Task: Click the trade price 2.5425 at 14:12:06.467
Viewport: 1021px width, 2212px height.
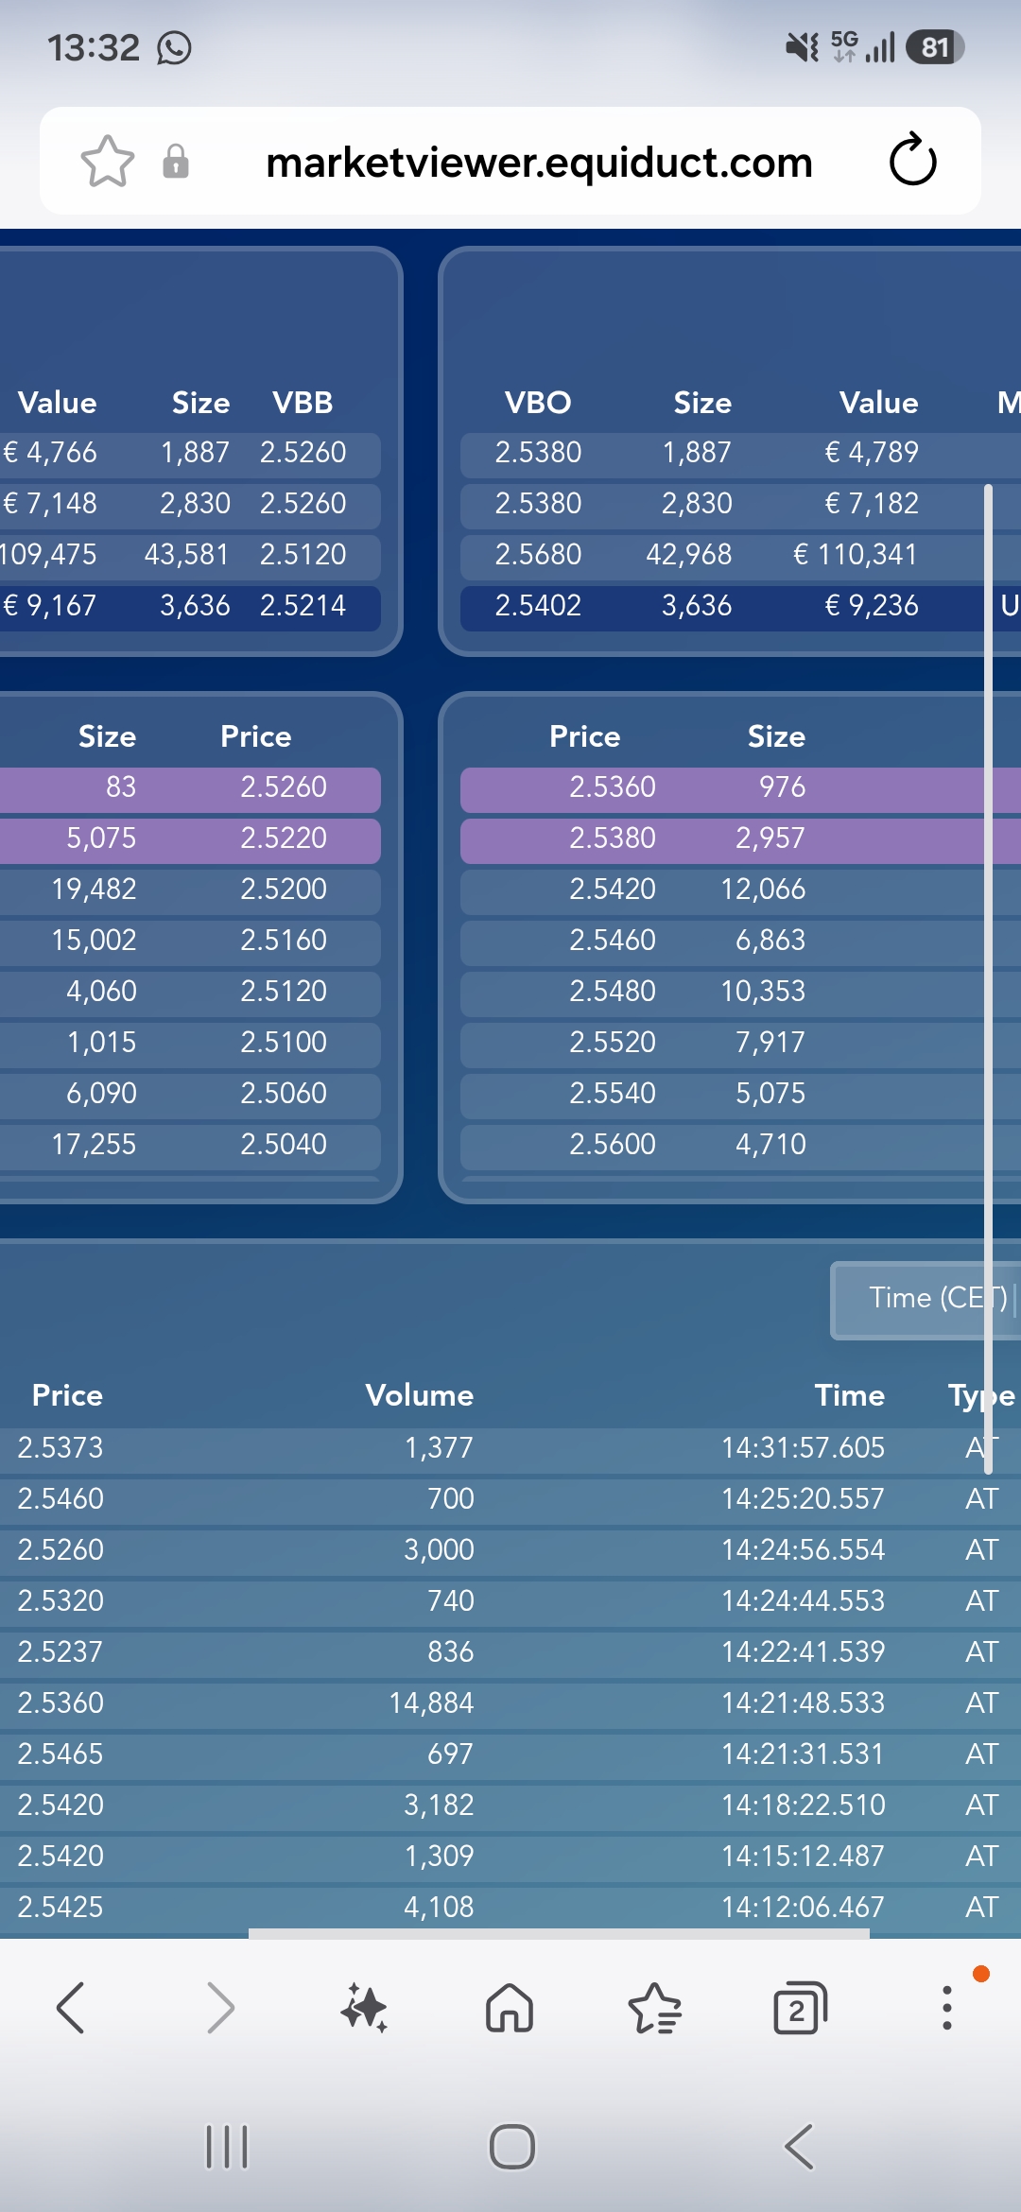Action: [x=61, y=1907]
